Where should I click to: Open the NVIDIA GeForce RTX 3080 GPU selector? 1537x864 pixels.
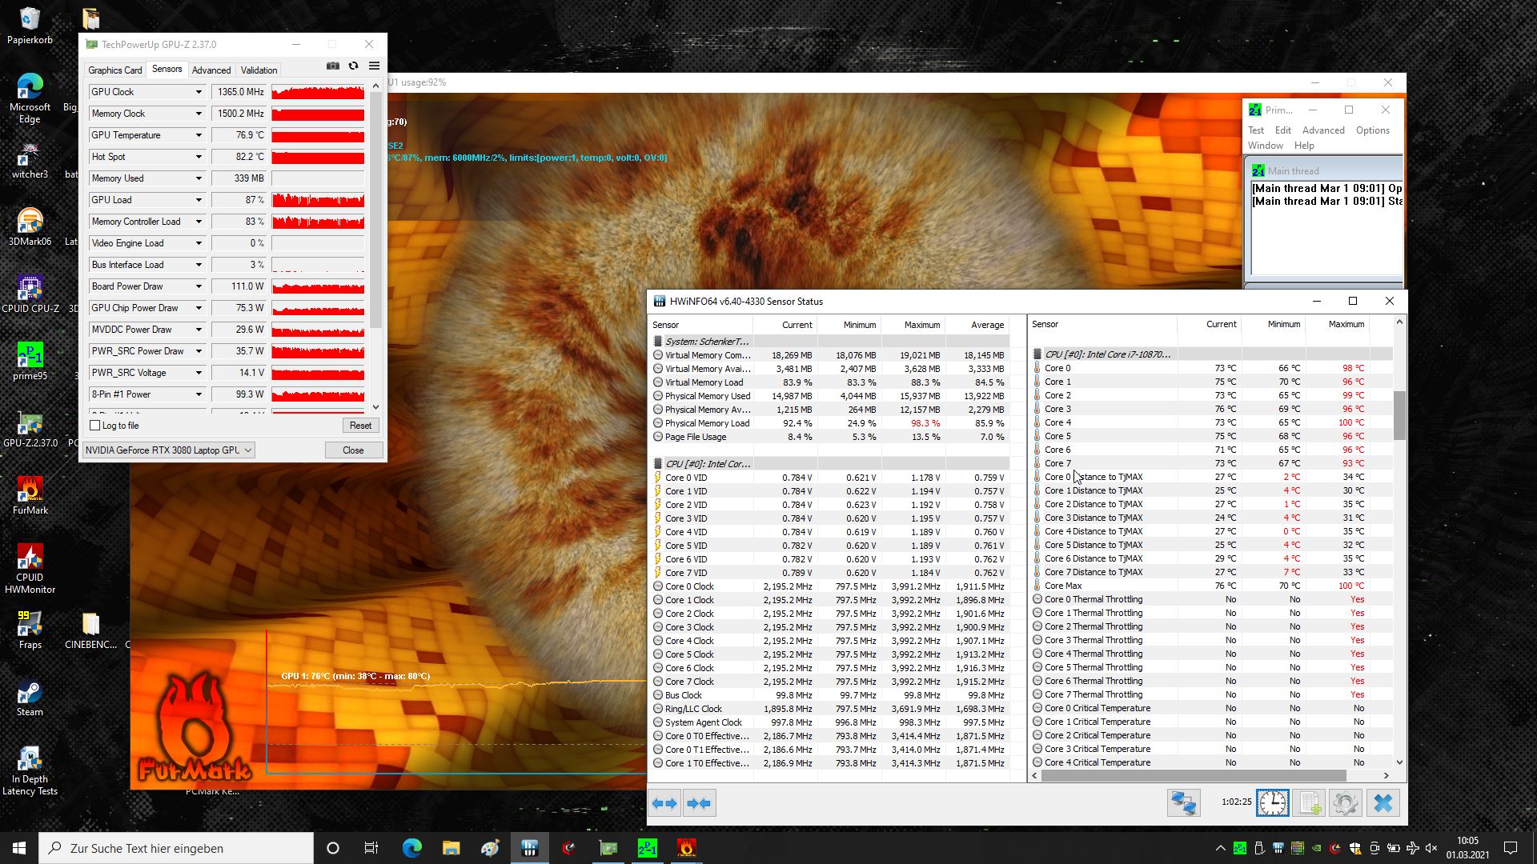coord(169,450)
